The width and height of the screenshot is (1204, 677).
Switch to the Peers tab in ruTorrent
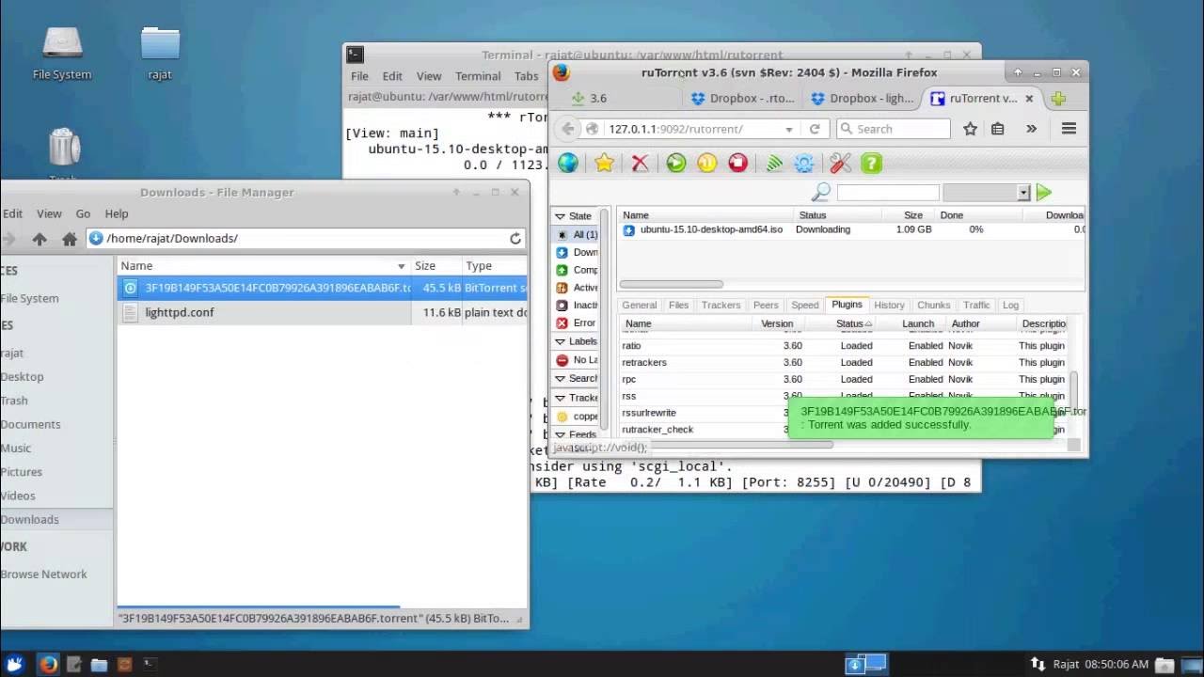pyautogui.click(x=766, y=305)
